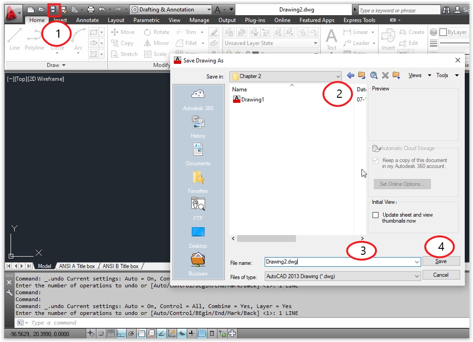Screen dimensions: 473x342
Task: Switch to the Parametric ribbon tab
Action: pyautogui.click(x=146, y=20)
